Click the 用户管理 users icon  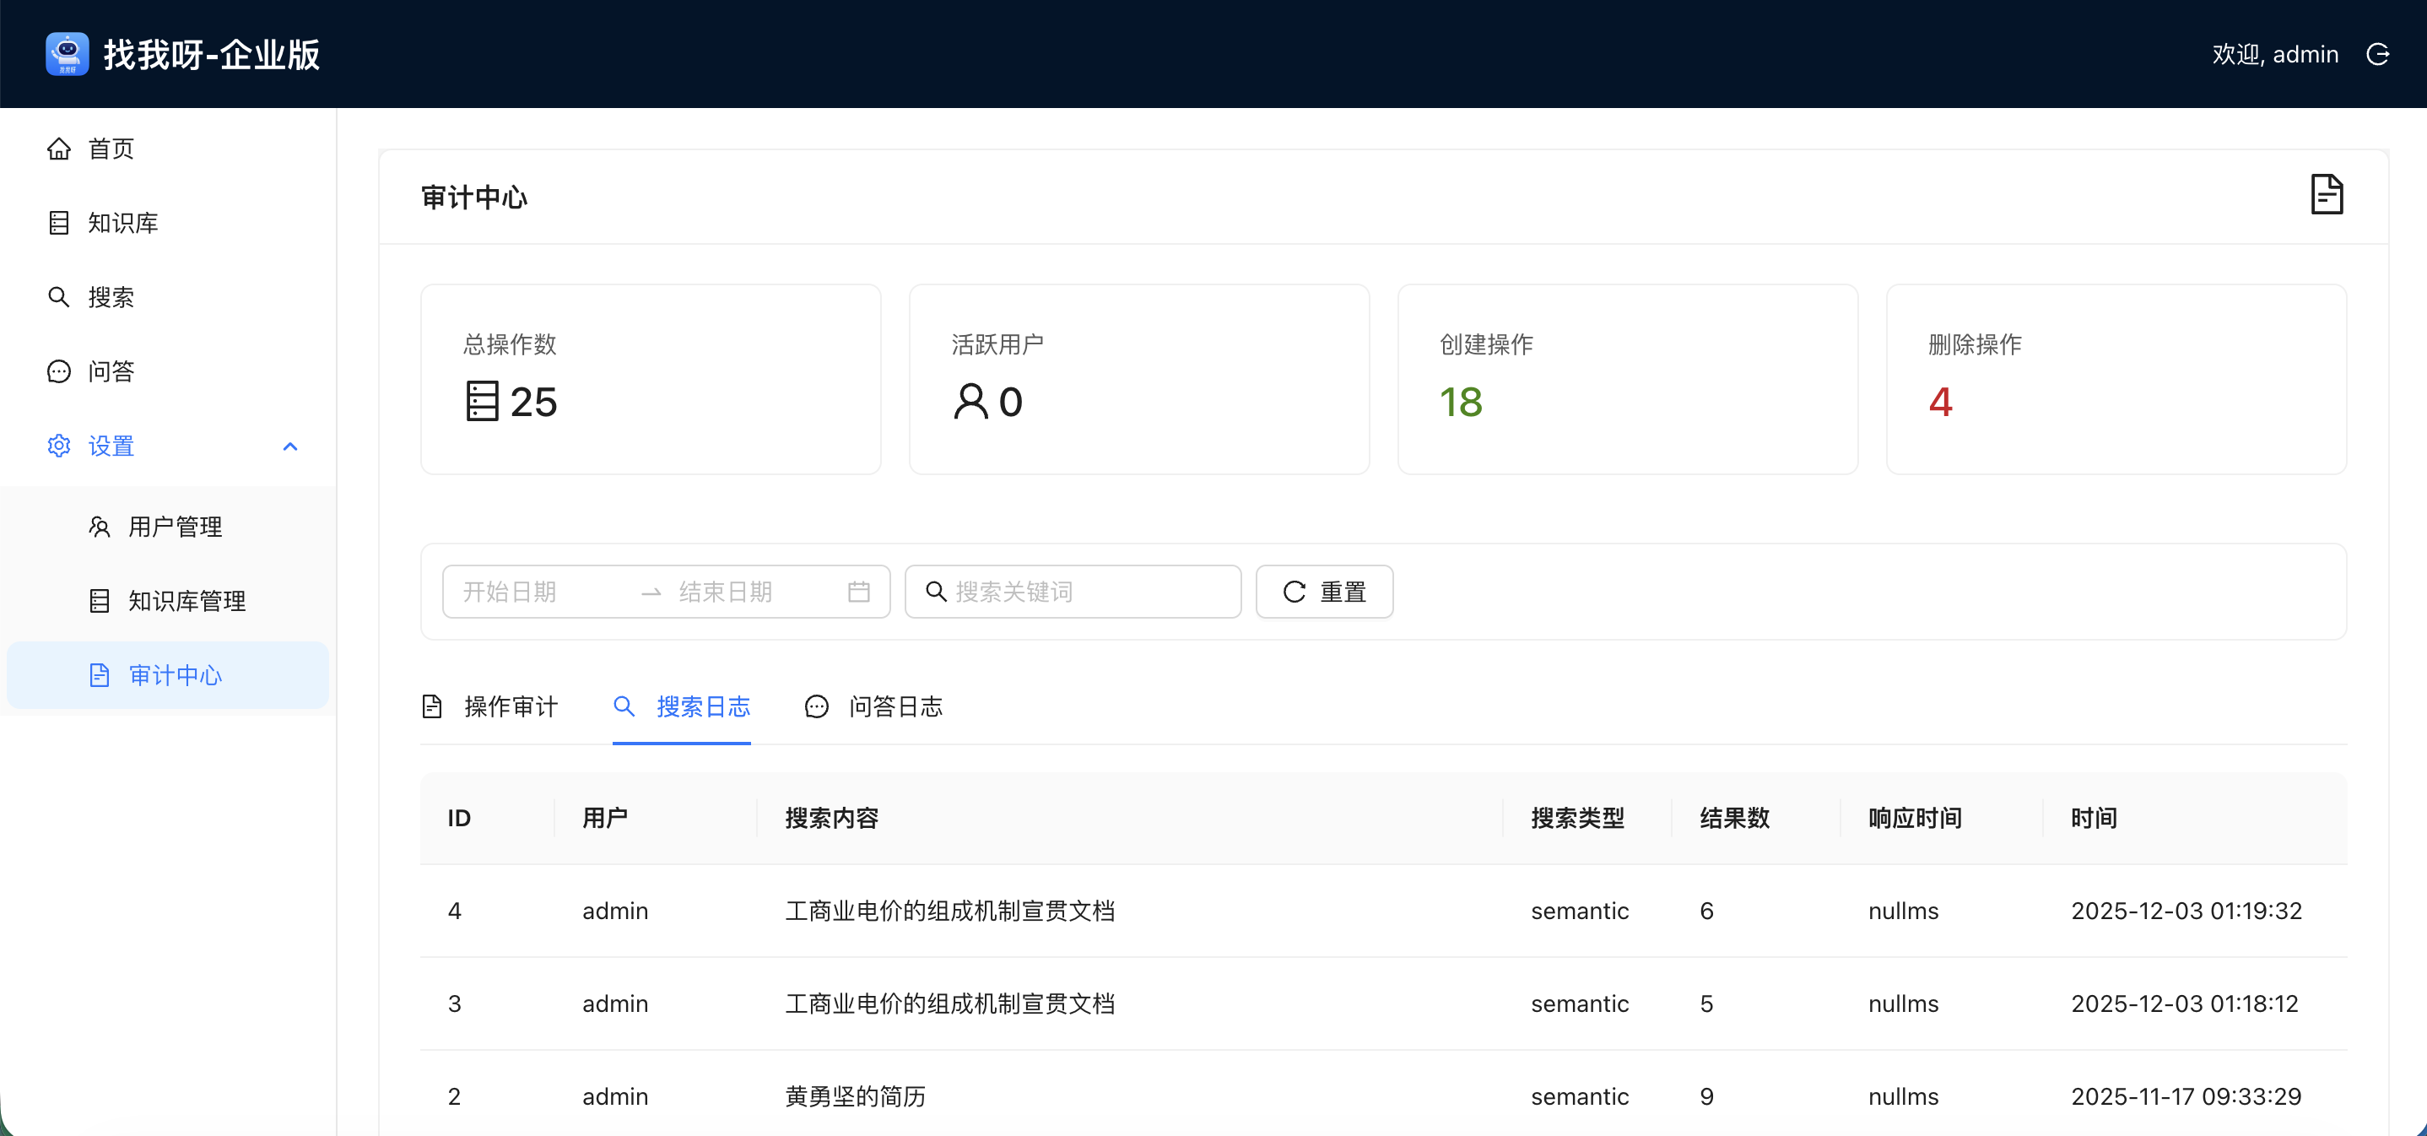pos(100,527)
